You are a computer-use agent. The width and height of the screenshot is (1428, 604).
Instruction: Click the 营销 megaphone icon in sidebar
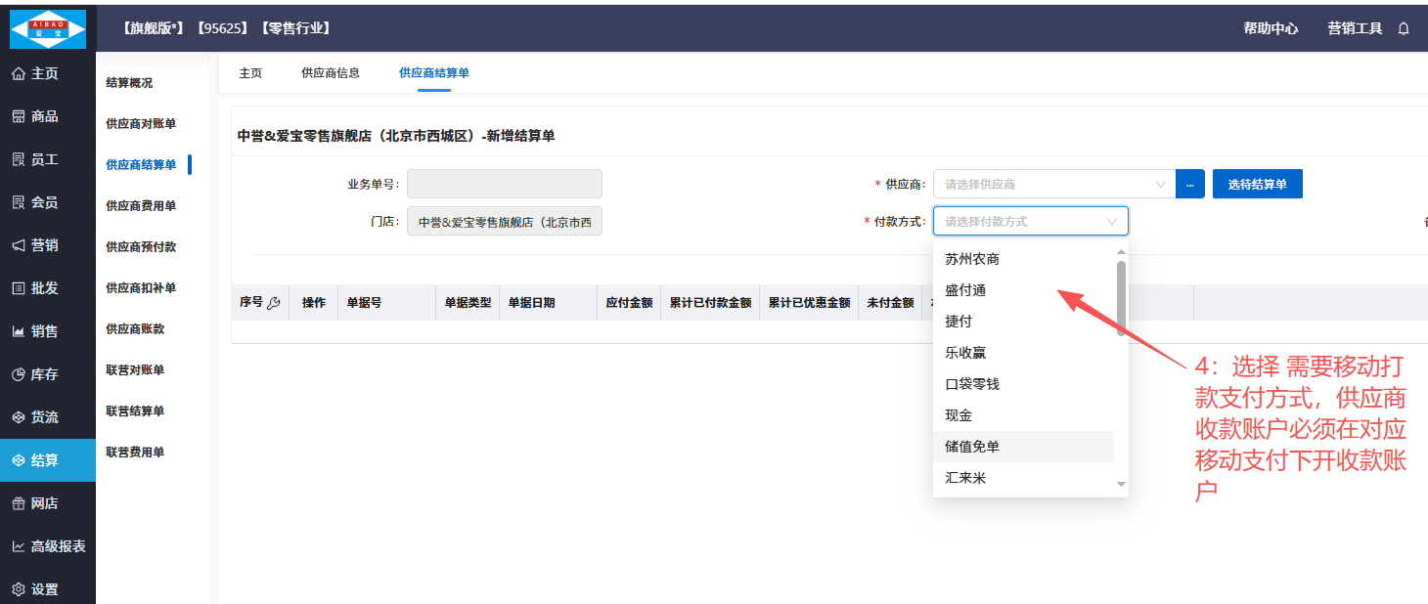(19, 245)
